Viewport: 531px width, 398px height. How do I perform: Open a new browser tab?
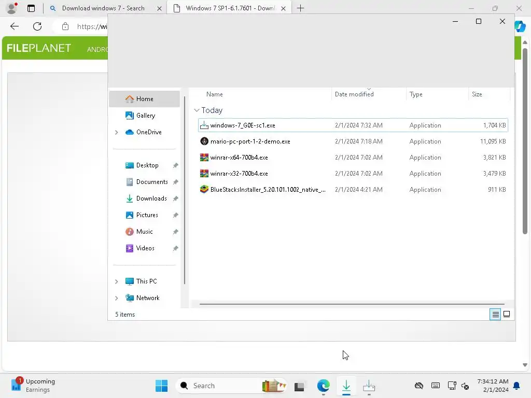click(x=300, y=8)
